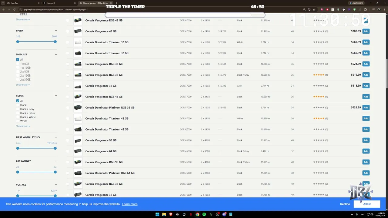The height and width of the screenshot is (218, 388).
Task: Check the Black / White color filter
Action: pyautogui.click(x=18, y=117)
